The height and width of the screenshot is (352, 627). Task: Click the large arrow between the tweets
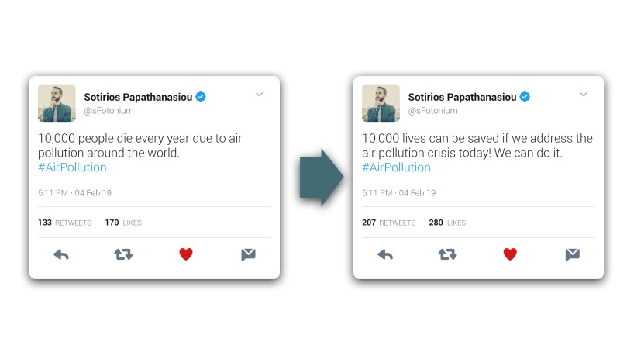[321, 178]
